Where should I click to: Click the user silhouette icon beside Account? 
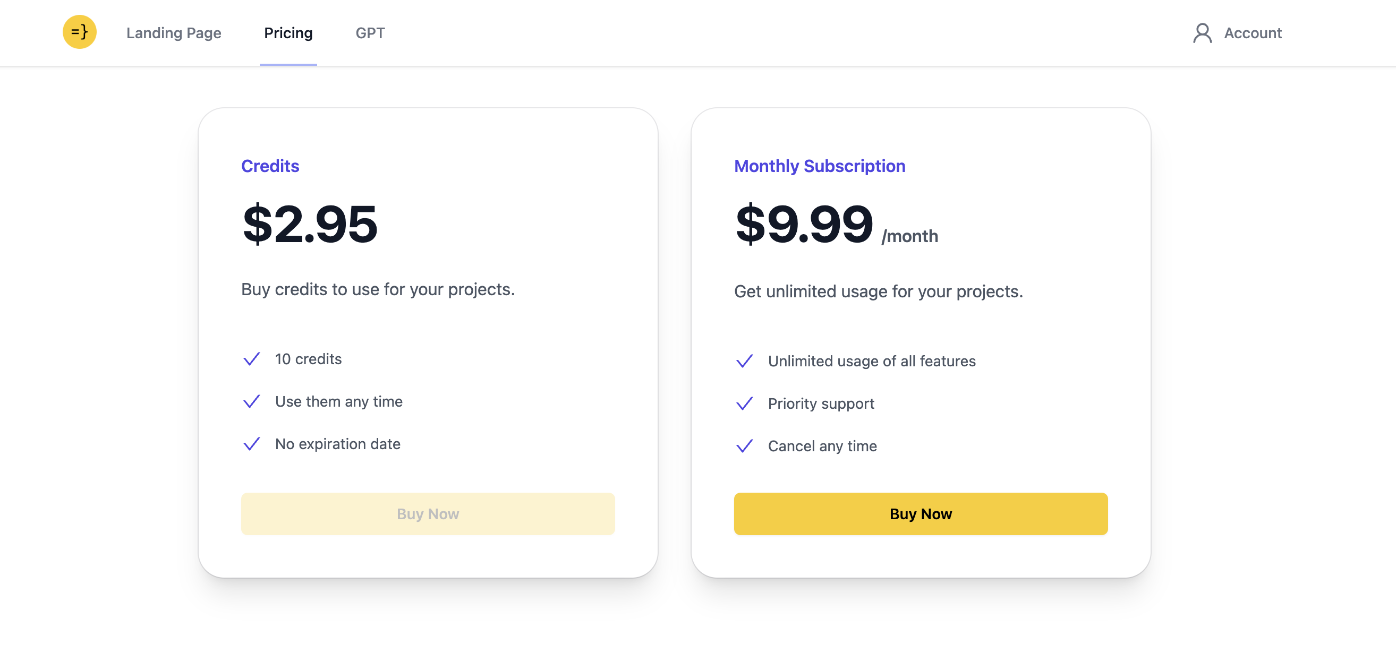tap(1202, 33)
